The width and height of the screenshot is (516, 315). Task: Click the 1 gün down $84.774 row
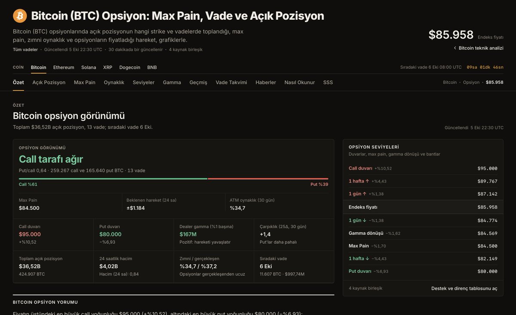[423, 220]
